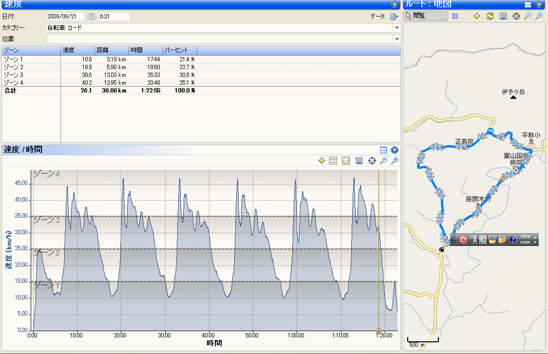Select the ゾーン 3 row
The height and width of the screenshot is (354, 548).
pos(201,75)
